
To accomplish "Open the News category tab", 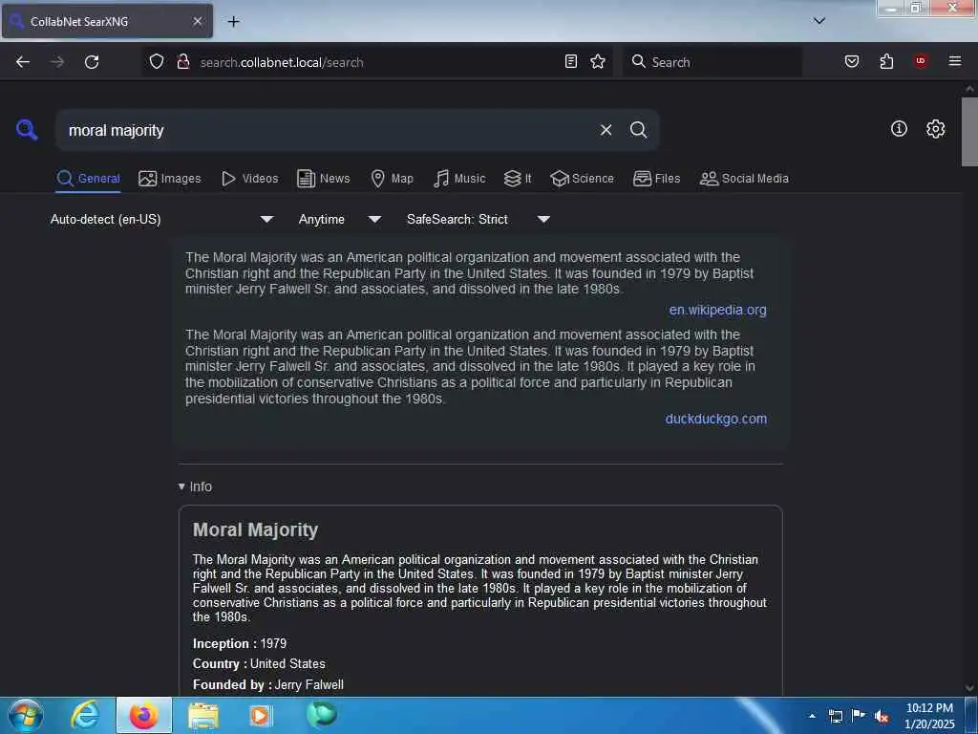I will pos(323,179).
